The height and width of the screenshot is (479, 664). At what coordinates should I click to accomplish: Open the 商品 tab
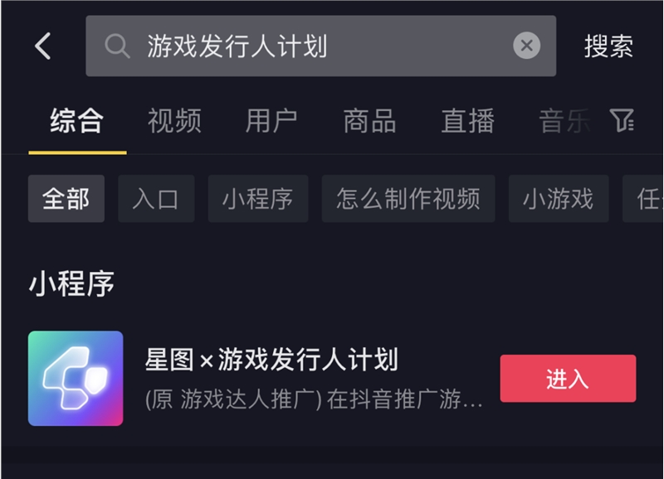click(369, 121)
